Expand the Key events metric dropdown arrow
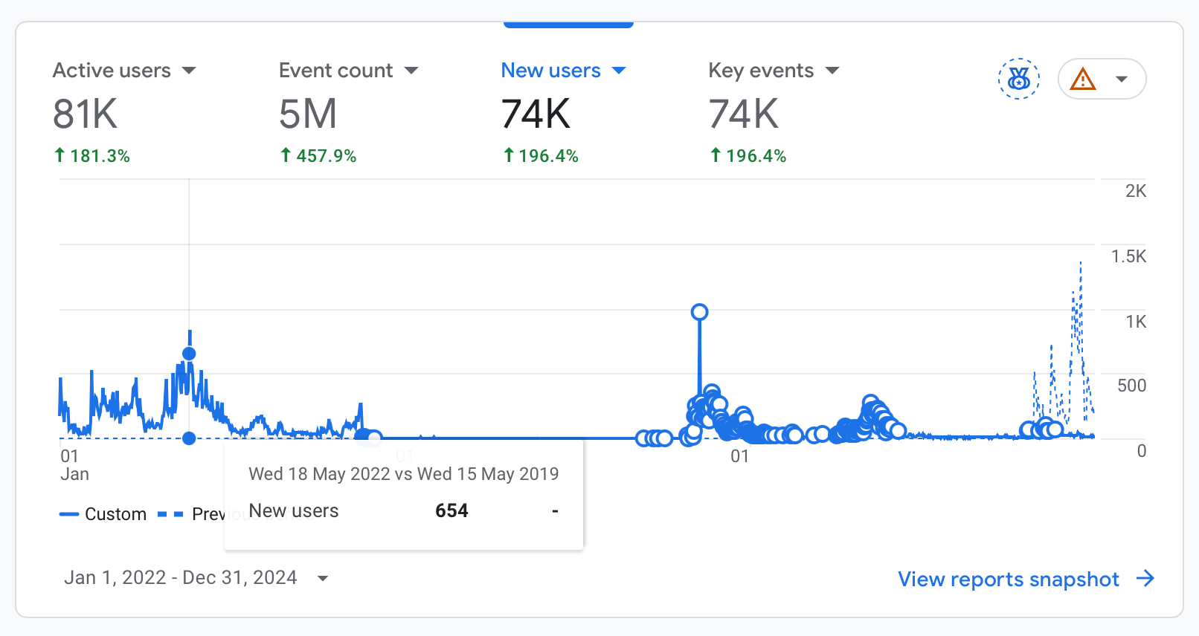1199x636 pixels. pos(832,71)
